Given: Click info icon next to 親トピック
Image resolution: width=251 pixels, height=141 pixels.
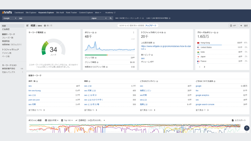Looking at the screenshot, I should coord(152,55).
